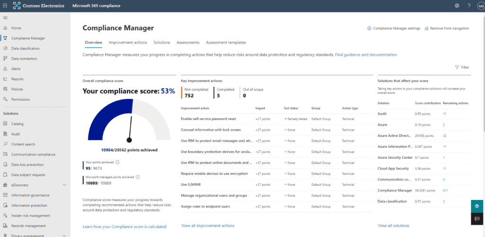Click the Permissions key icon
Viewport: 485px width, 237px height.
(x=5, y=100)
